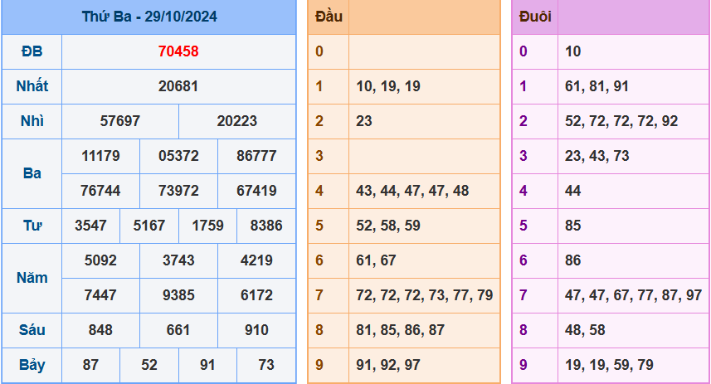Select sixth prize number 910

[256, 330]
